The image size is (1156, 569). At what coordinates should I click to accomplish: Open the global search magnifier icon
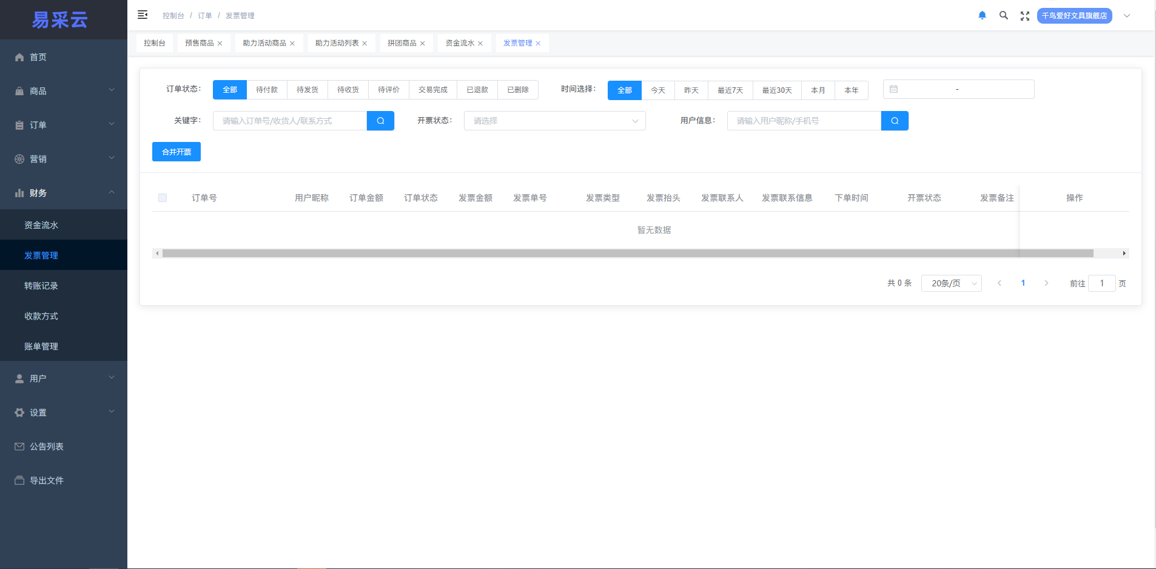1004,16
